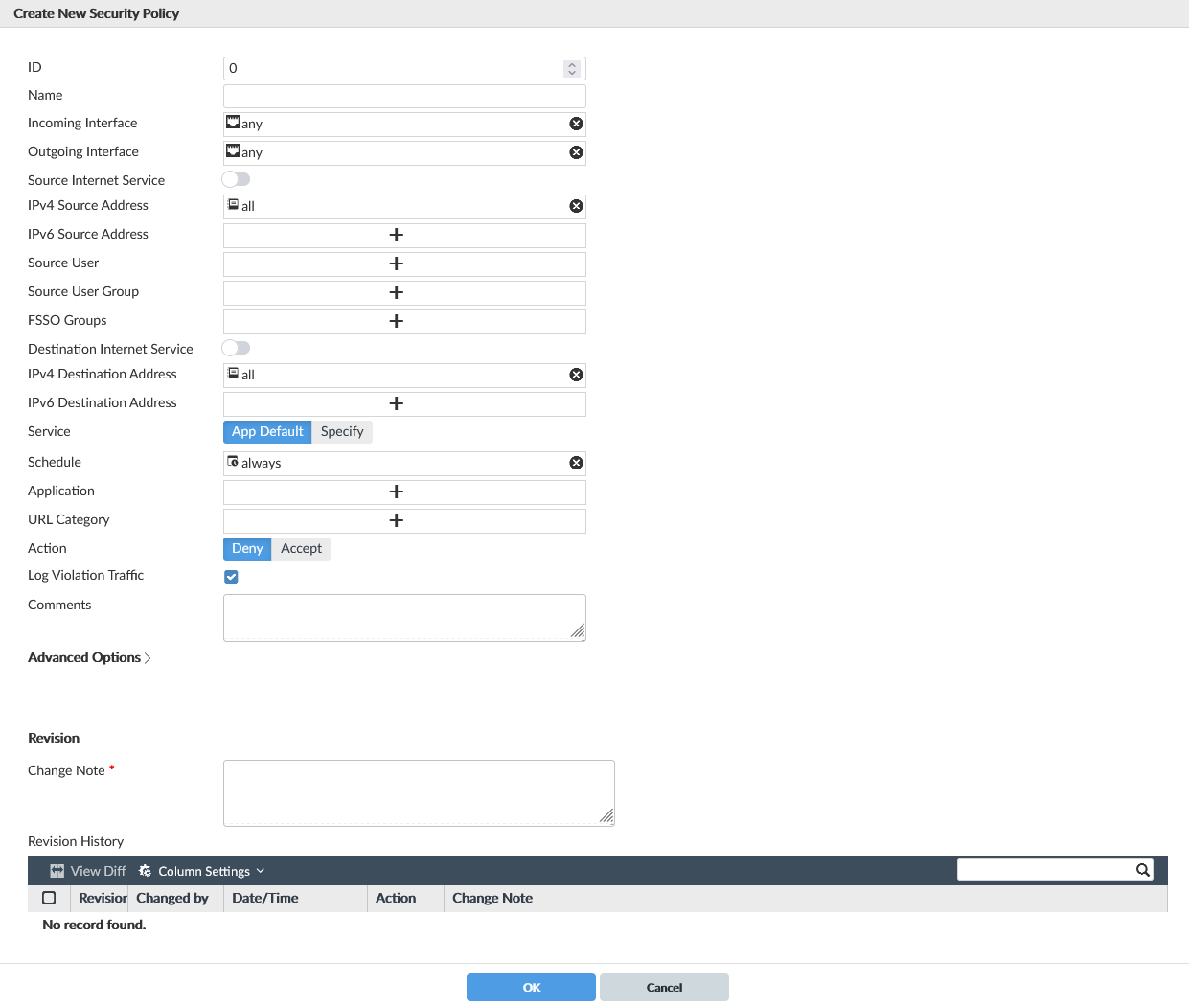Add a Source User Group entry
The width and height of the screenshot is (1189, 1007).
[397, 292]
